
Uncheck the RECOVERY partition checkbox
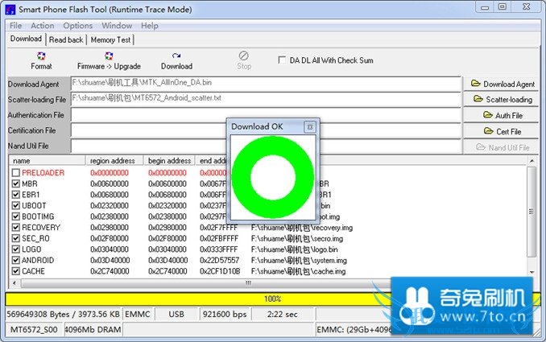pos(16,228)
